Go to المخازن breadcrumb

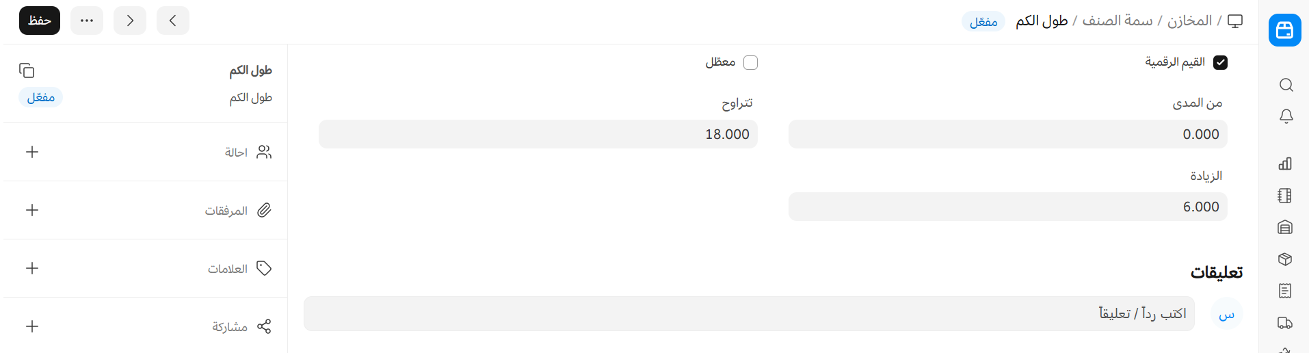1189,21
